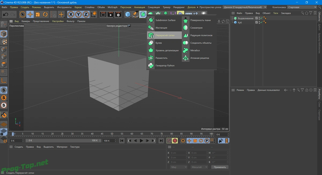Choose Редукция полигонов generator
The width and height of the screenshot is (322, 175).
pyautogui.click(x=199, y=35)
